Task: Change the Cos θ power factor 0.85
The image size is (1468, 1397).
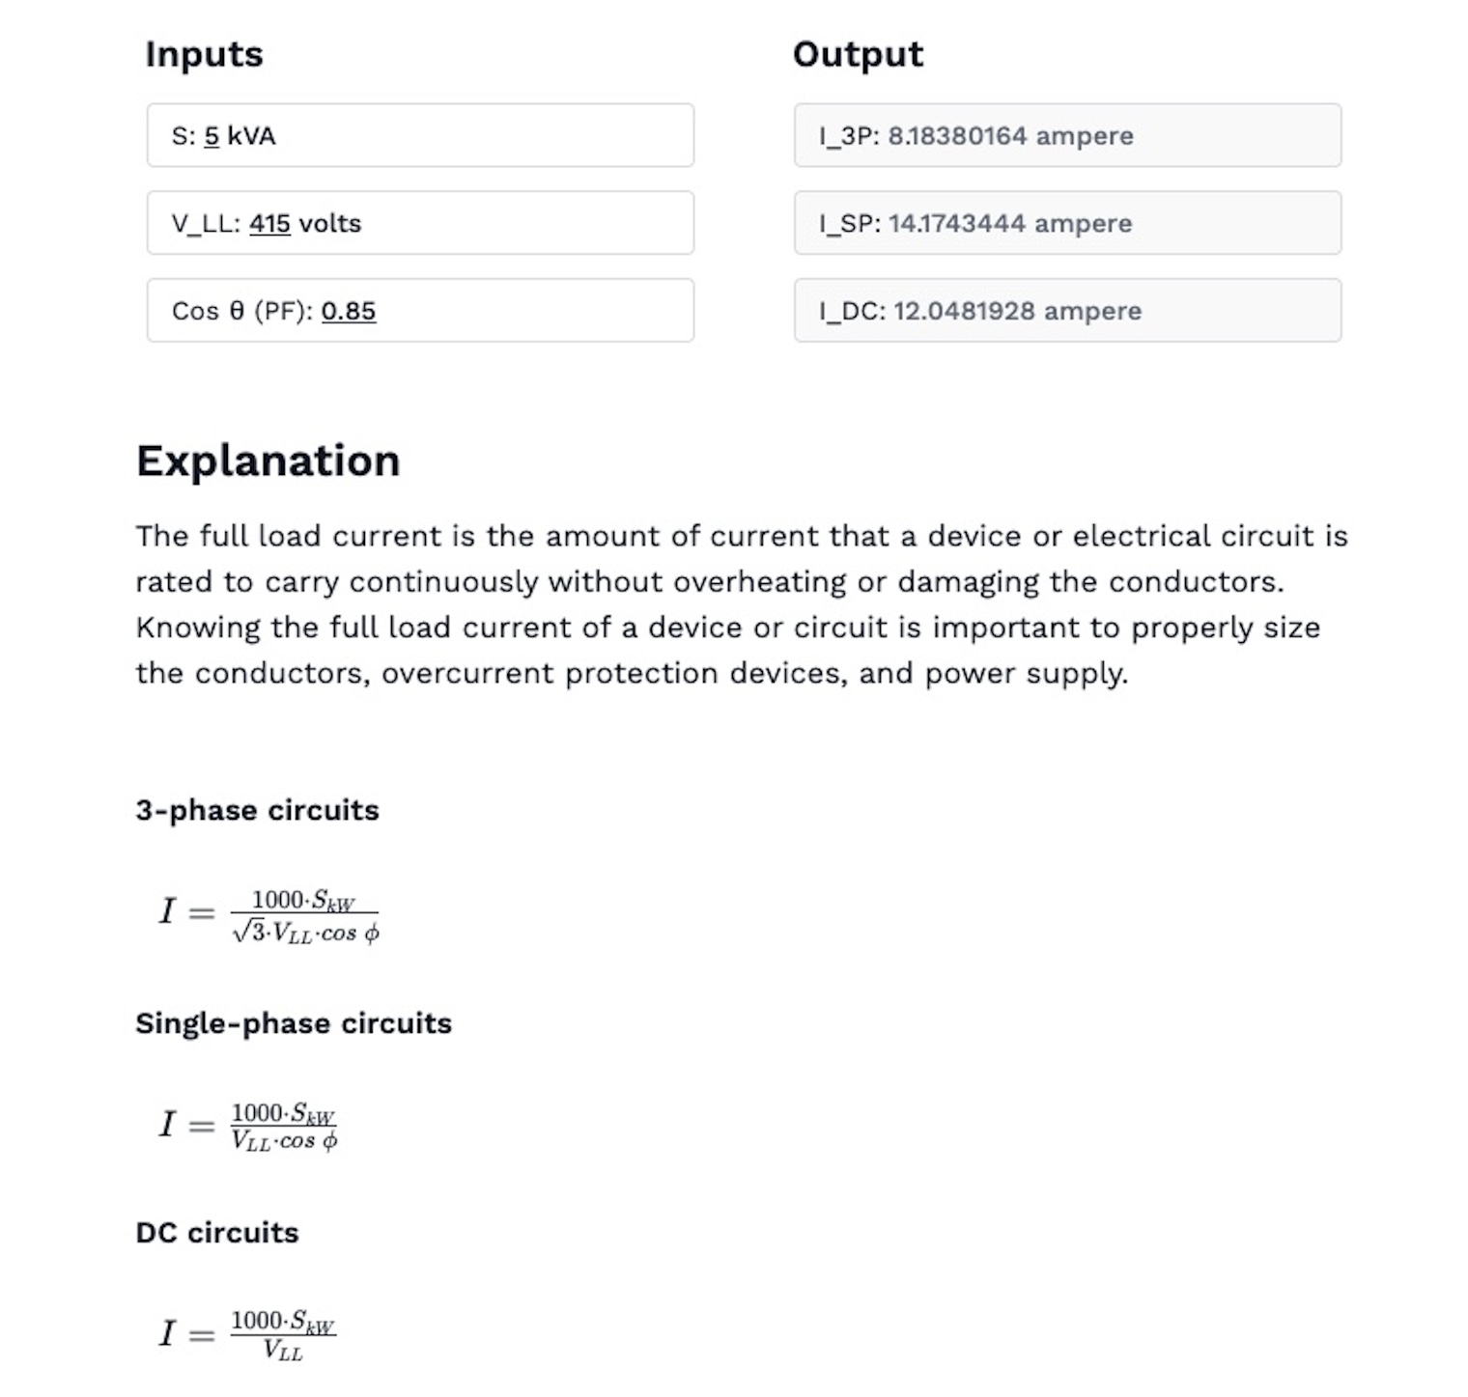Action: pyautogui.click(x=420, y=311)
